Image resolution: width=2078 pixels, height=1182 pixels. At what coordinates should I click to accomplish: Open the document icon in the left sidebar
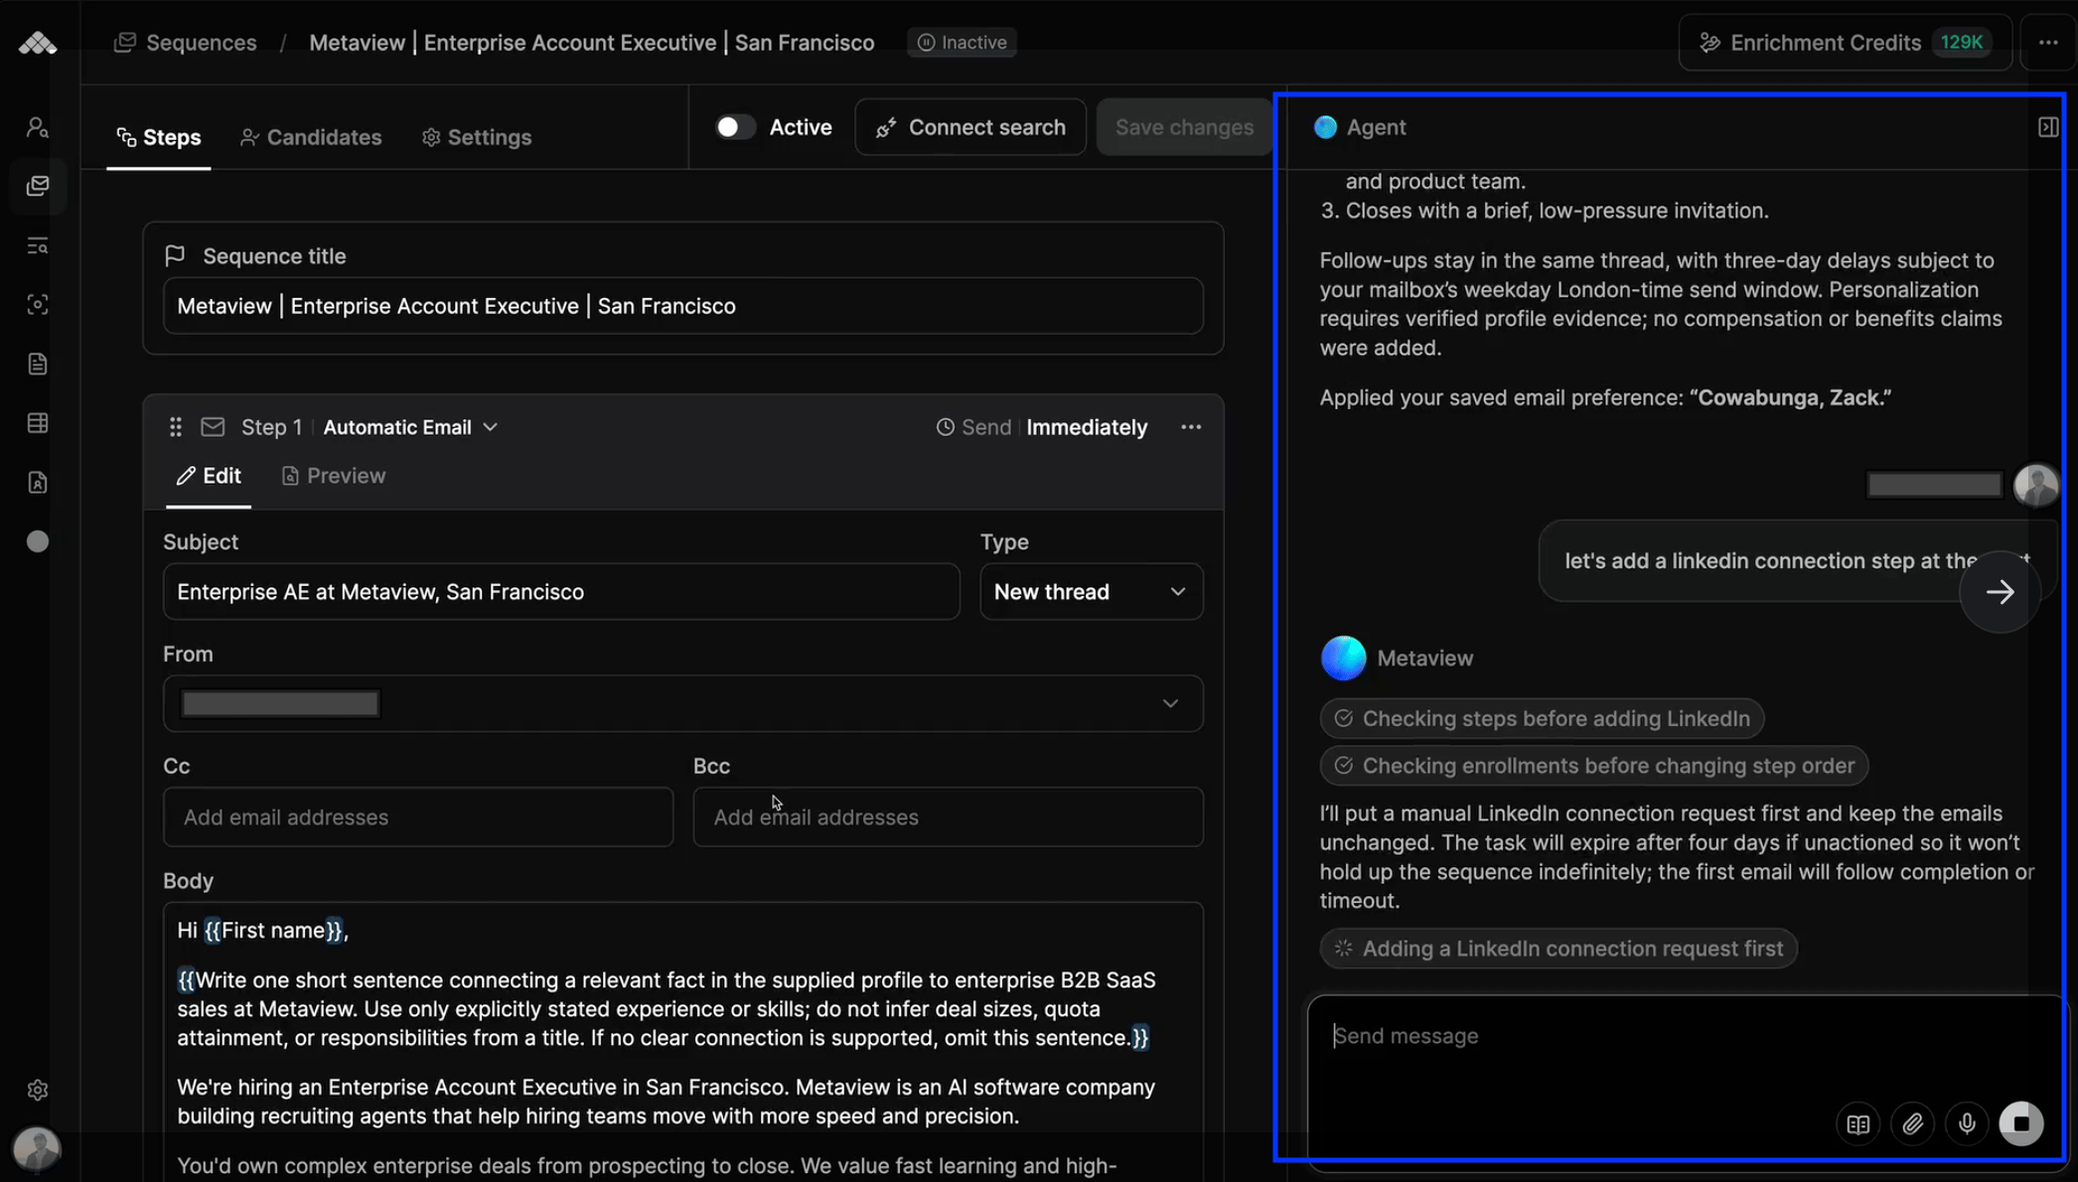coord(38,364)
